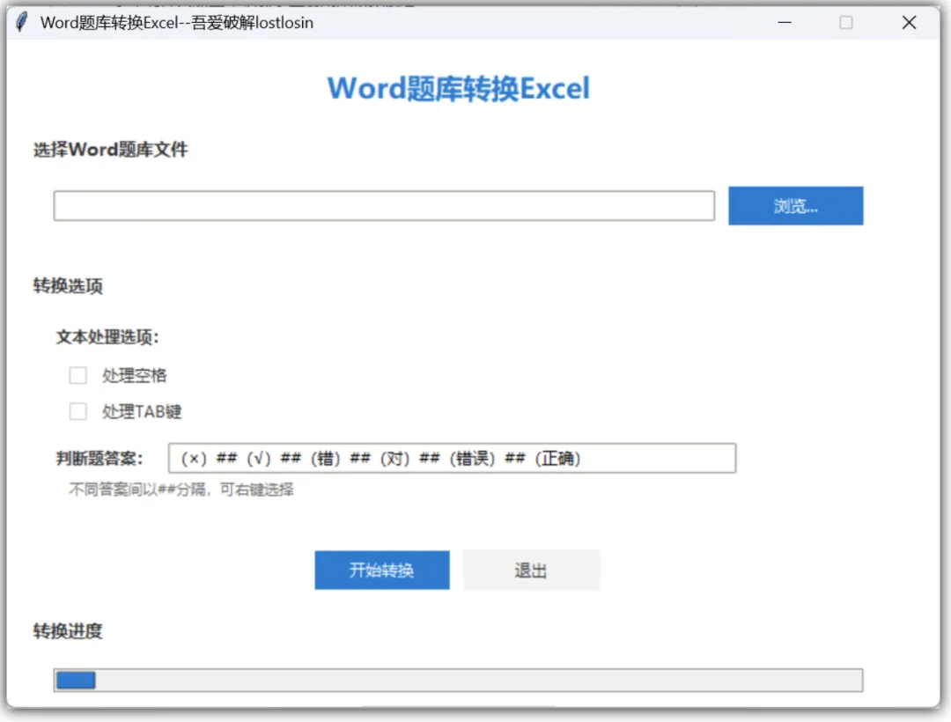Click the 文本处理选项: label
The image size is (951, 722).
tap(107, 337)
